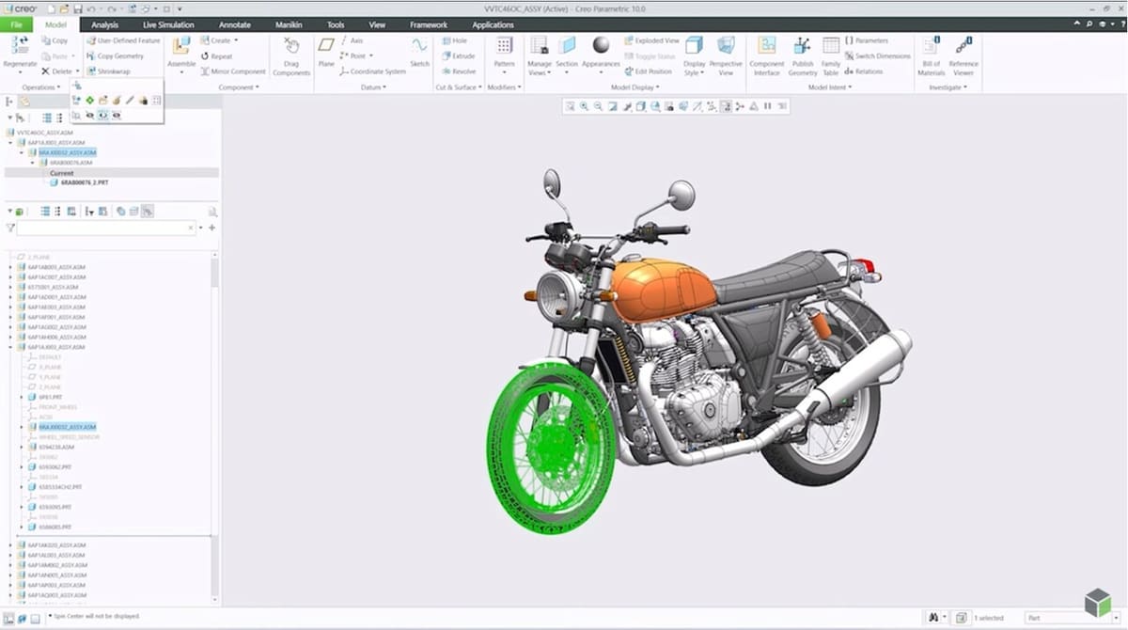
Task: Click the Repeat button
Action: (x=216, y=55)
